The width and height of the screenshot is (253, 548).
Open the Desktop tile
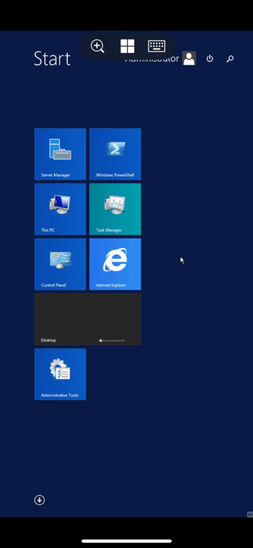(88, 319)
